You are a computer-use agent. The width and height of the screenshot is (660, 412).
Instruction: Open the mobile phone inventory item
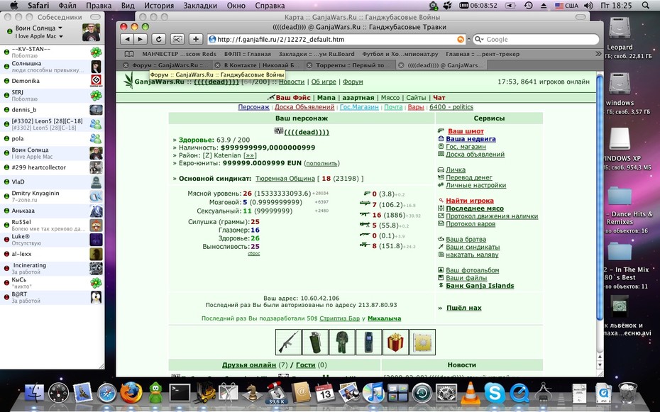369,343
